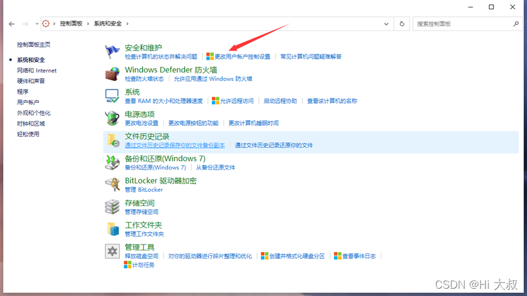Screen dimensions: 527x296
Task: Click the File History folder icon
Action: tap(113, 140)
